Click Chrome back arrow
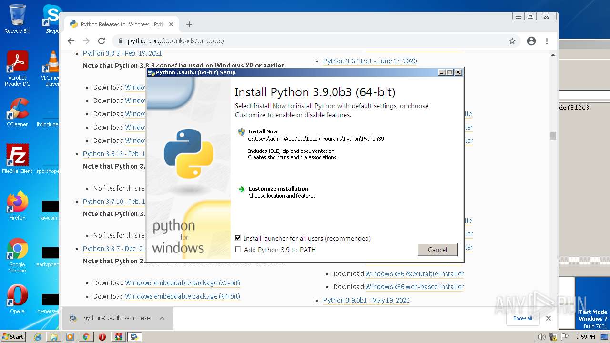The height and width of the screenshot is (343, 610). click(71, 41)
